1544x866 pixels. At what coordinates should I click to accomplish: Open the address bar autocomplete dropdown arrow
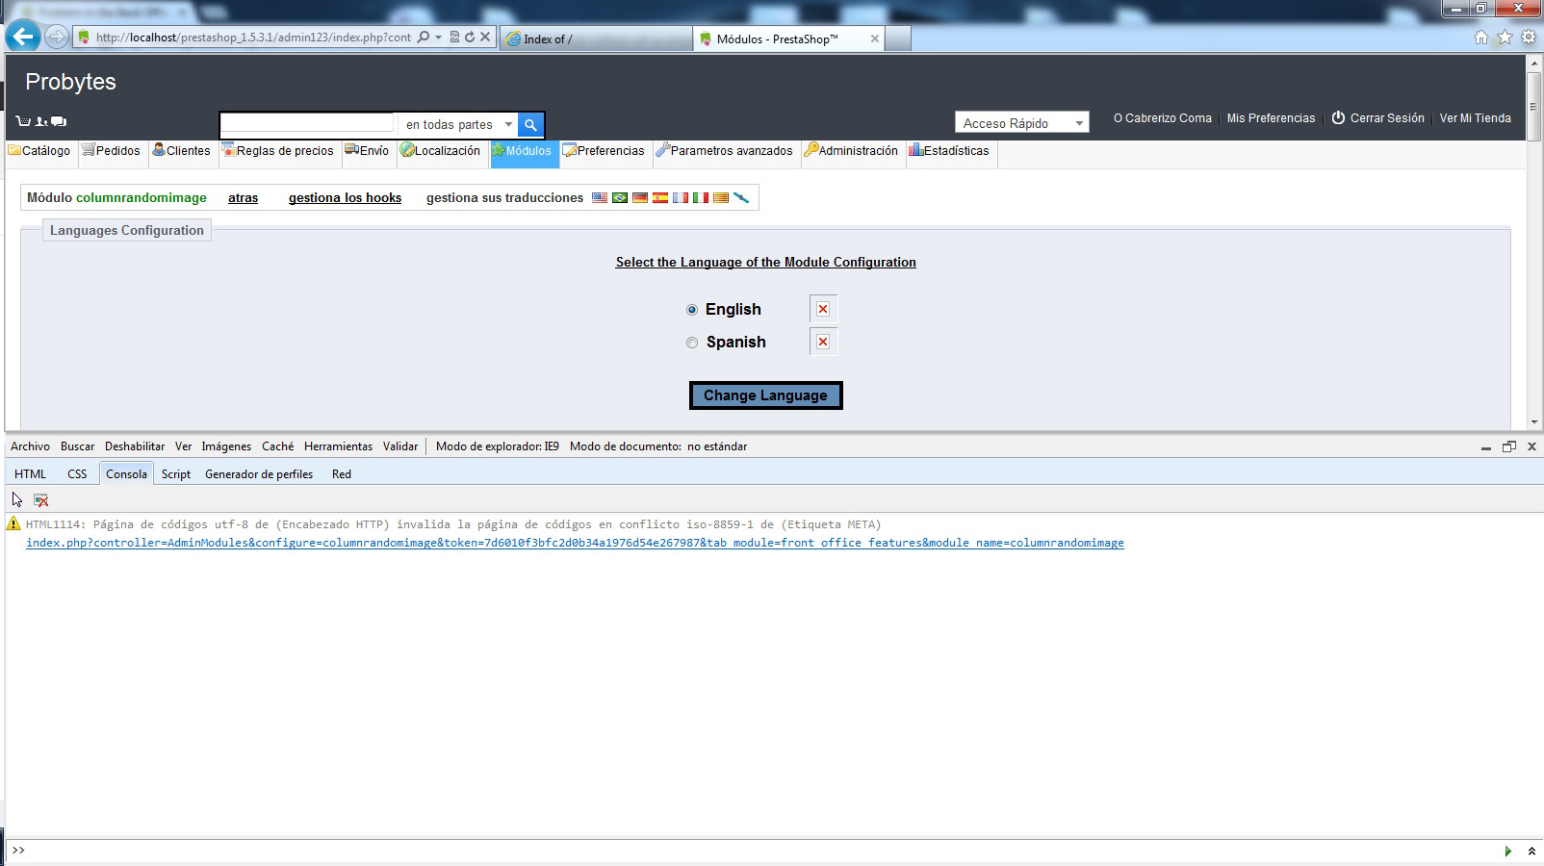(x=438, y=38)
